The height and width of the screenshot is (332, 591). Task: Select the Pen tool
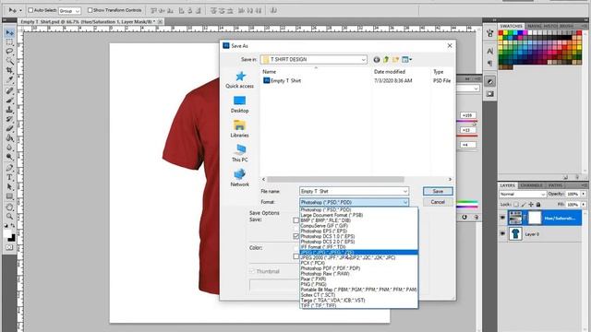coord(9,168)
